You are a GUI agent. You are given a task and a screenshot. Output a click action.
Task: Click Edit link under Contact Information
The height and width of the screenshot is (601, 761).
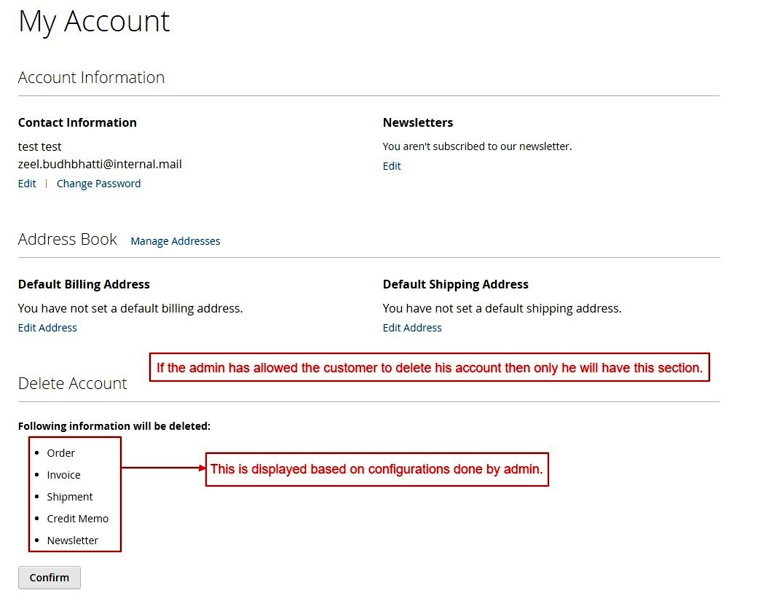pyautogui.click(x=27, y=184)
